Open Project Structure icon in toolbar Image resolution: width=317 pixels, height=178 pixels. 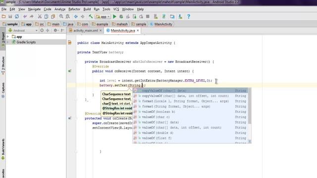coord(172,16)
